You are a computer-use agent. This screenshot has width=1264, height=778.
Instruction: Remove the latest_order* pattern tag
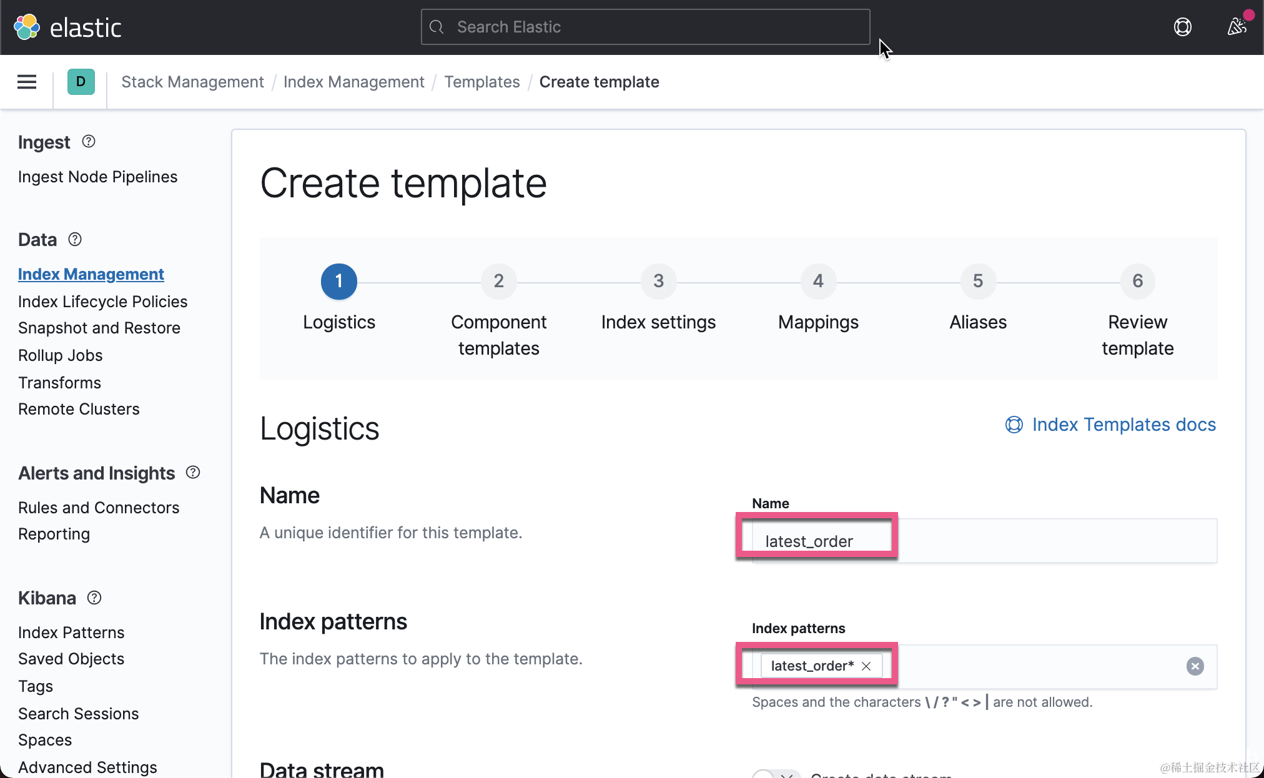[866, 666]
